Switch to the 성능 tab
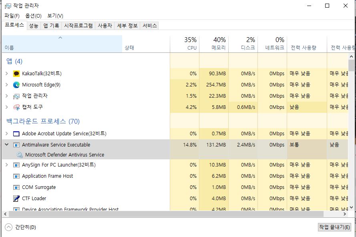356x237 pixels. pyautogui.click(x=34, y=26)
